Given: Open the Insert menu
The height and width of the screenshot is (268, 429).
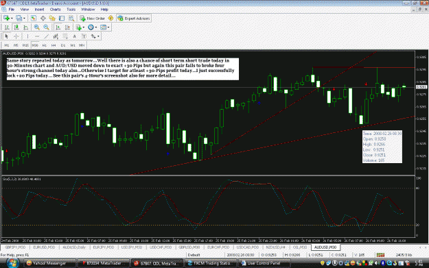Looking at the screenshot, I should (x=39, y=10).
